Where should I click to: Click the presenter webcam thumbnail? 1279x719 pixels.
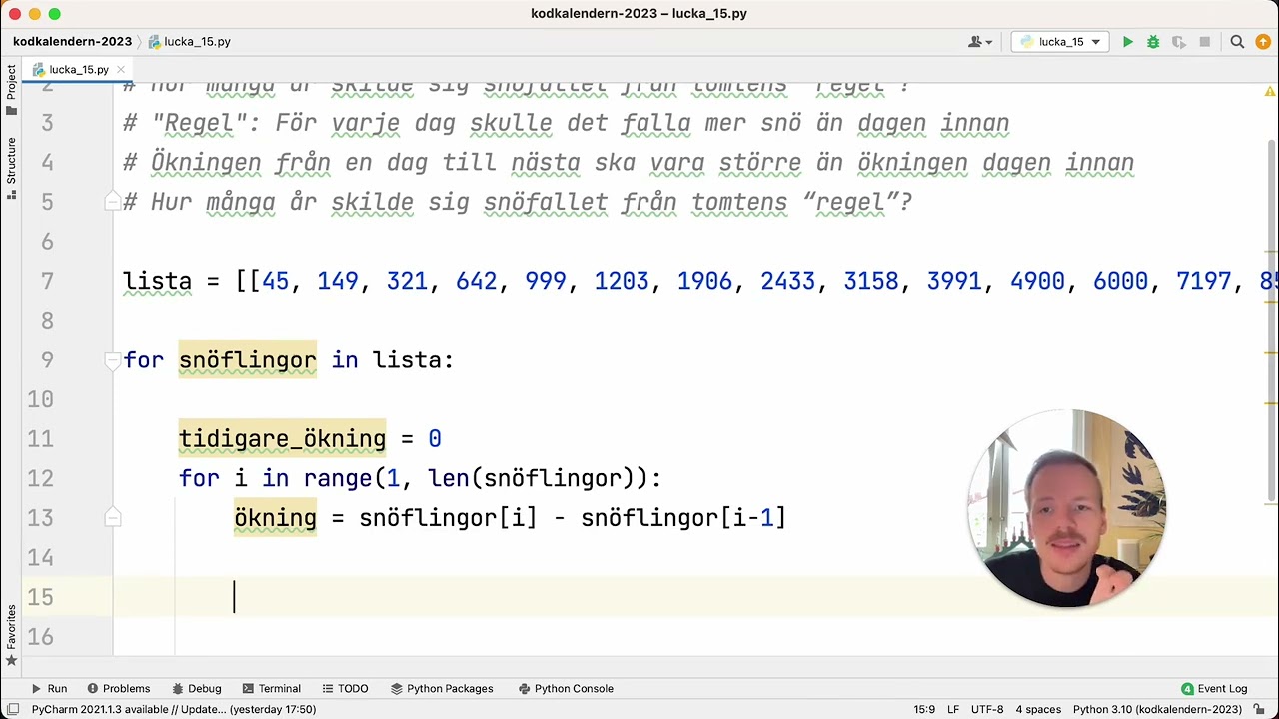coord(1067,508)
